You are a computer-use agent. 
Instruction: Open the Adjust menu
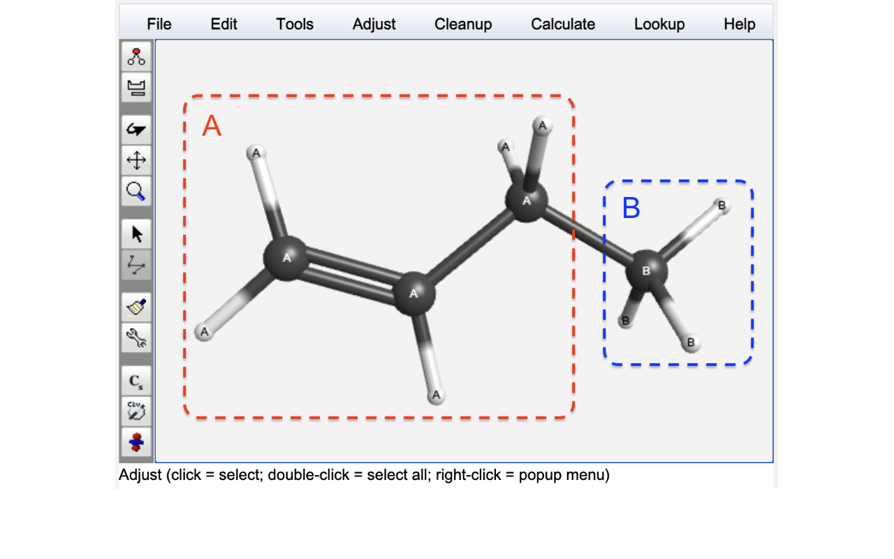click(x=374, y=24)
